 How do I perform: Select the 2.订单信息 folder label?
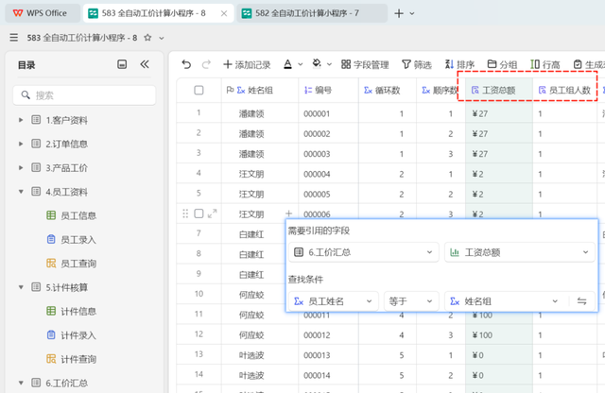pos(67,145)
